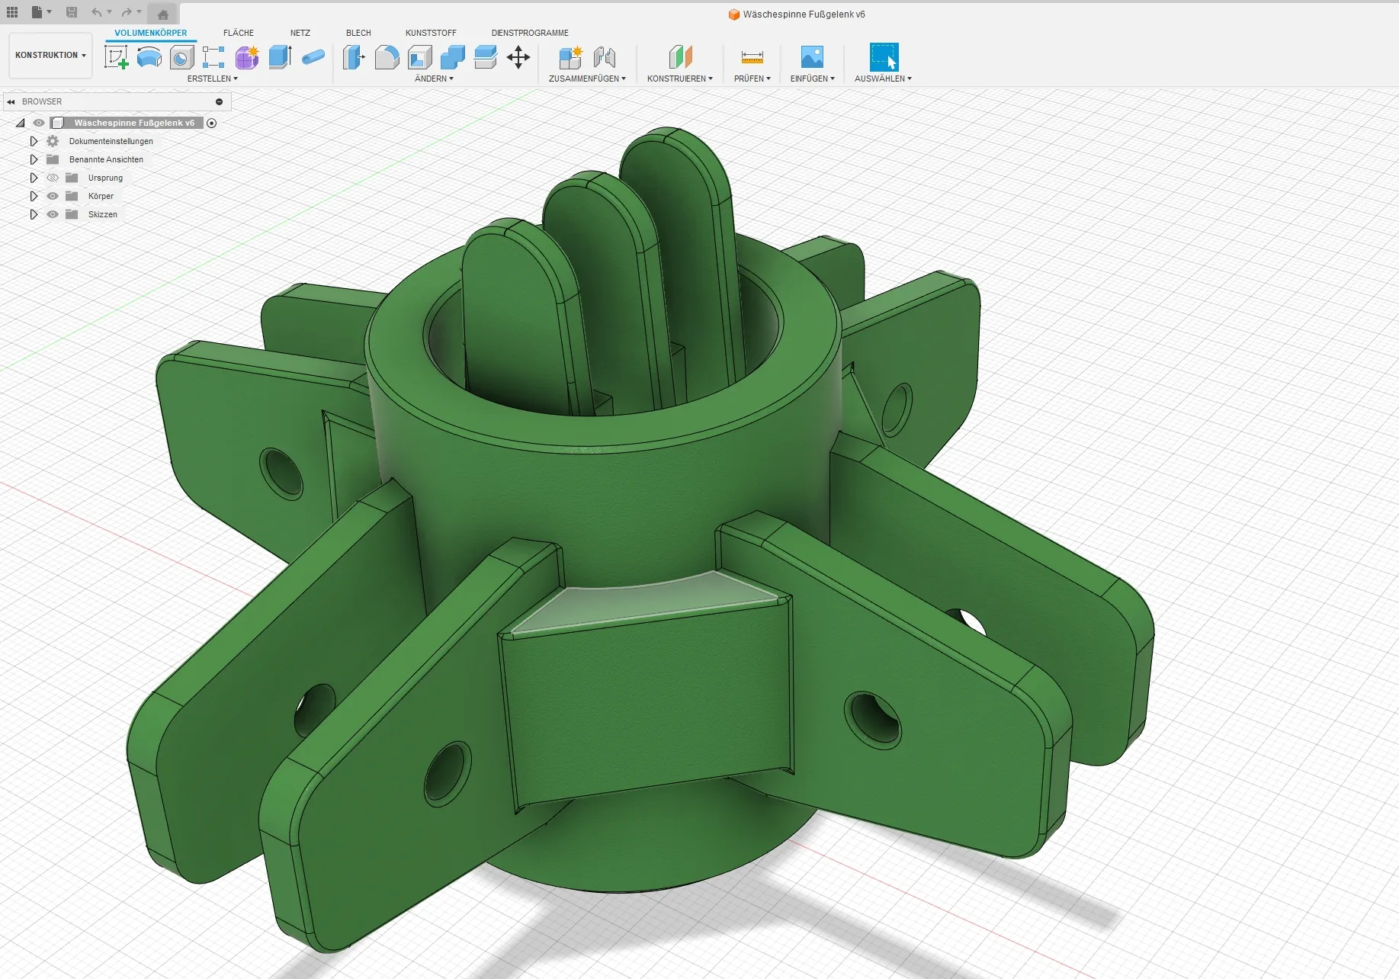Image resolution: width=1399 pixels, height=979 pixels.
Task: Hide the Körper folder
Action: (53, 196)
